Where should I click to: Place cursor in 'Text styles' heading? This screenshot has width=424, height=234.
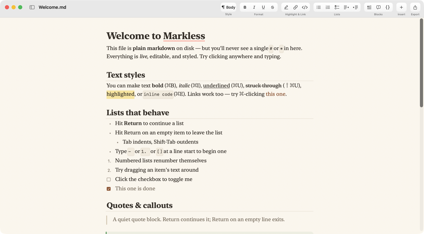[x=126, y=75]
